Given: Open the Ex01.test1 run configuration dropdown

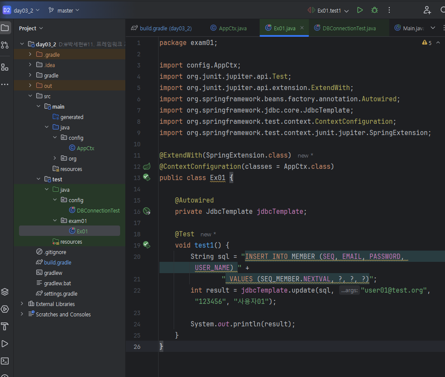Looking at the screenshot, I should (x=331, y=10).
